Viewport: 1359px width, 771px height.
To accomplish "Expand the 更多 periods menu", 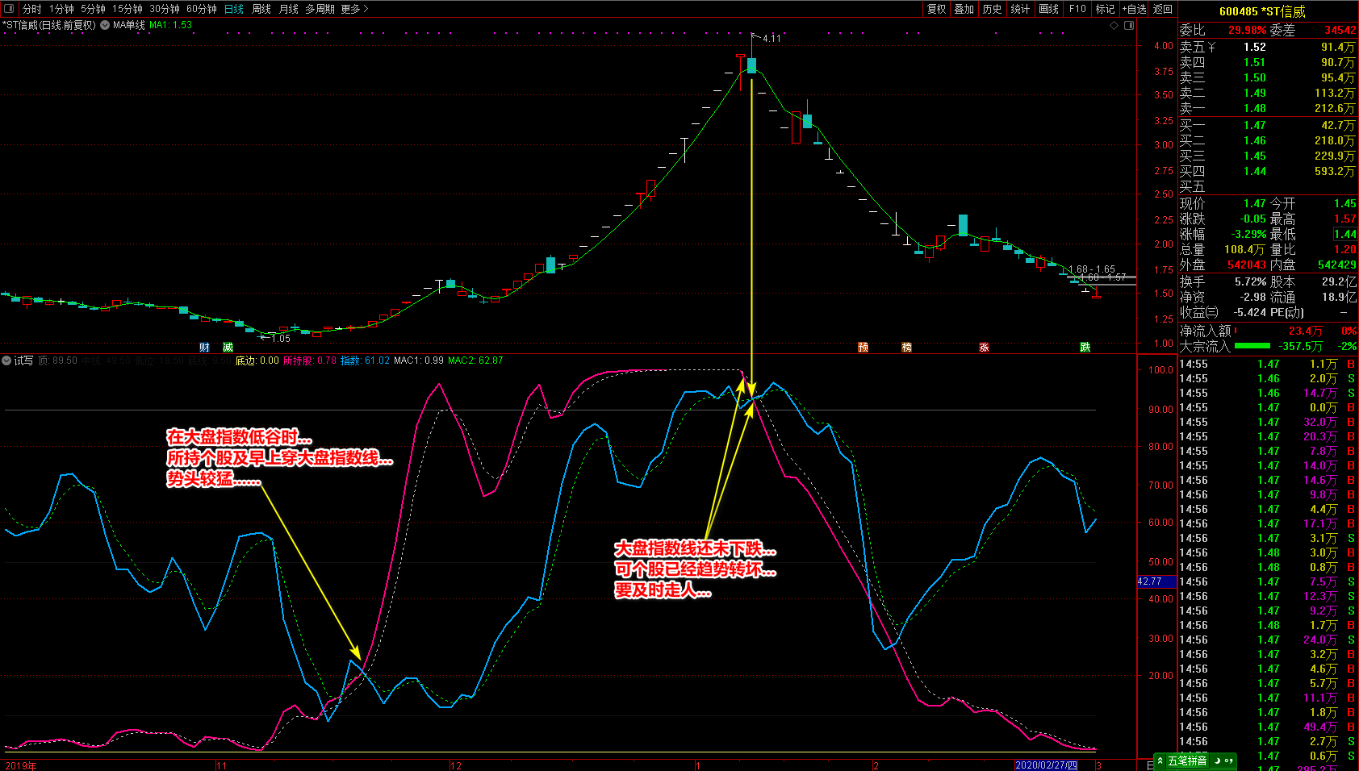I will click(354, 9).
